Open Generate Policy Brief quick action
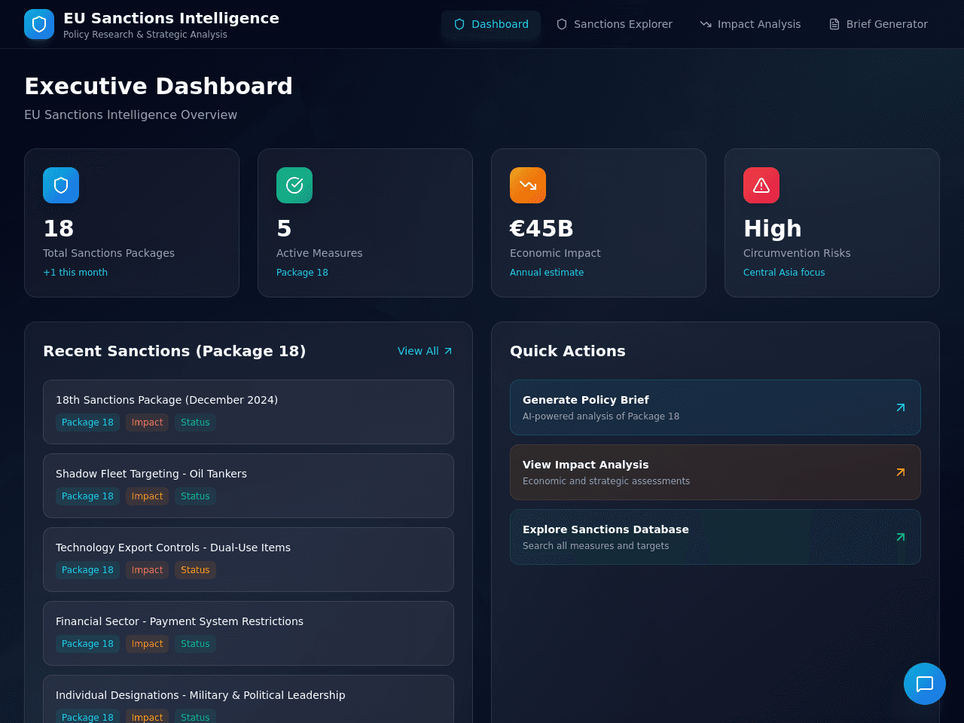 click(x=715, y=407)
